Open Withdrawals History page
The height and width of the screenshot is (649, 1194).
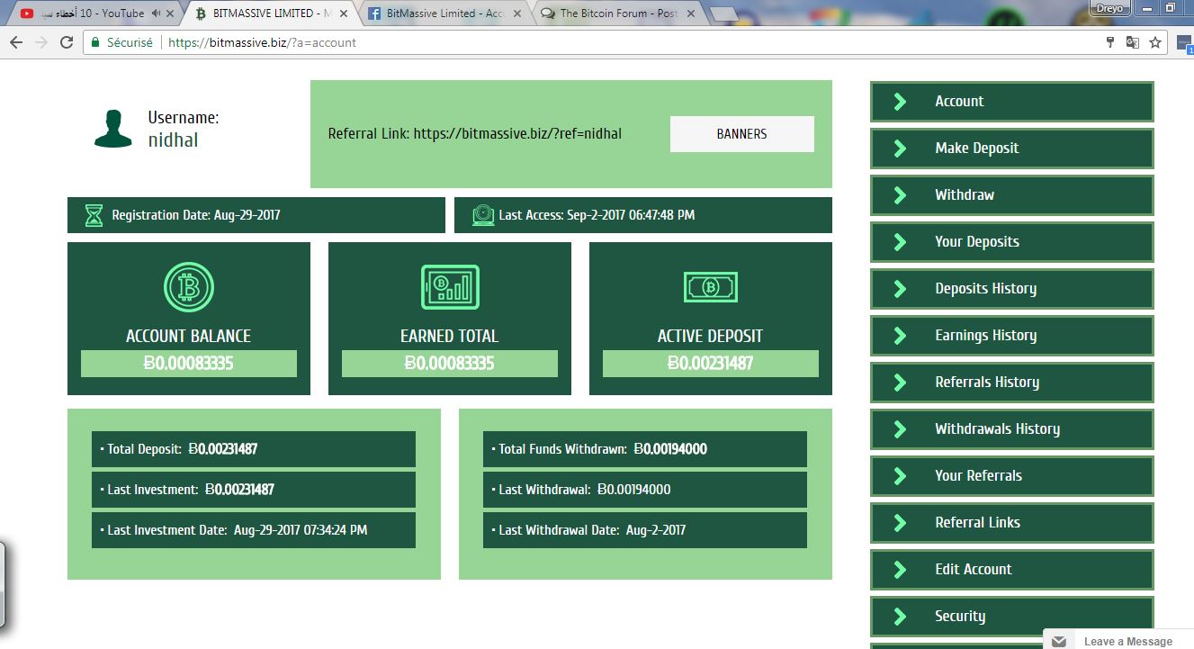point(1011,429)
